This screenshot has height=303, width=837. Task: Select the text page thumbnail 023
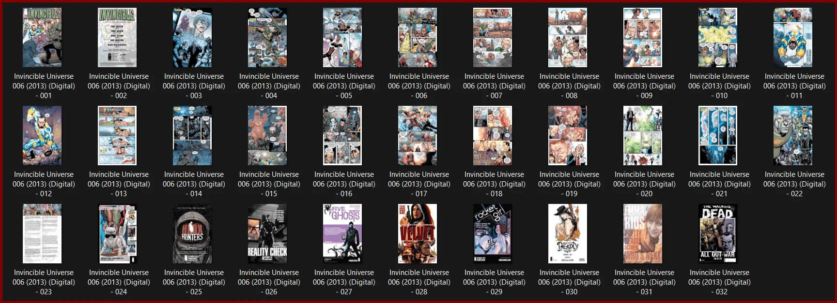[42, 234]
